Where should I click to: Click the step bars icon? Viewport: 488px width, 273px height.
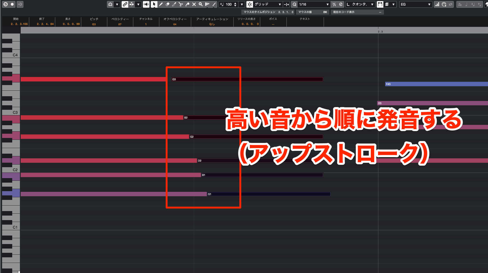437,4
